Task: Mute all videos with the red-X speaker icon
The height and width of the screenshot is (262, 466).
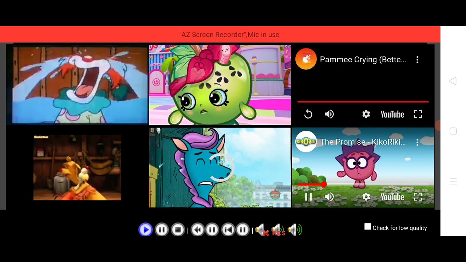Action: pyautogui.click(x=261, y=230)
